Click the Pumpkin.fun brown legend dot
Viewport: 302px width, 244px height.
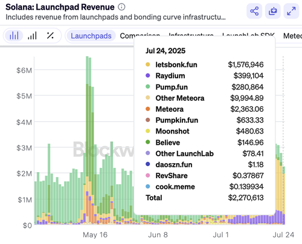[148, 120]
